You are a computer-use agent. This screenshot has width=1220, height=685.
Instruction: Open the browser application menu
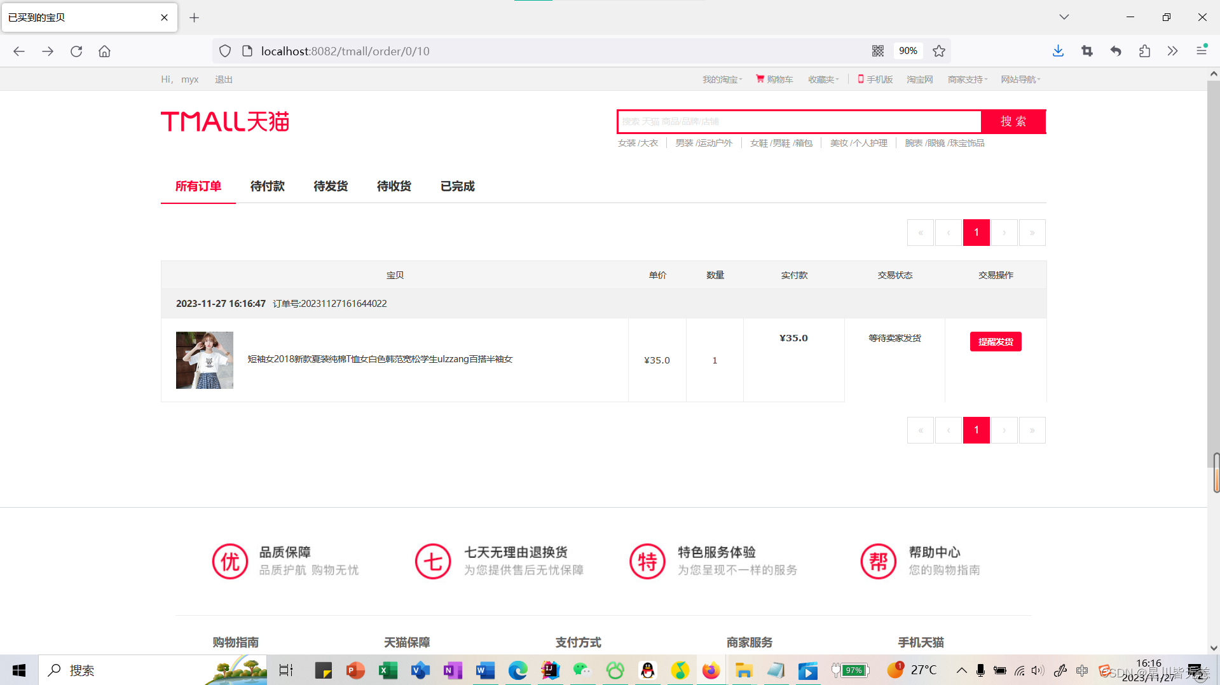(1202, 51)
